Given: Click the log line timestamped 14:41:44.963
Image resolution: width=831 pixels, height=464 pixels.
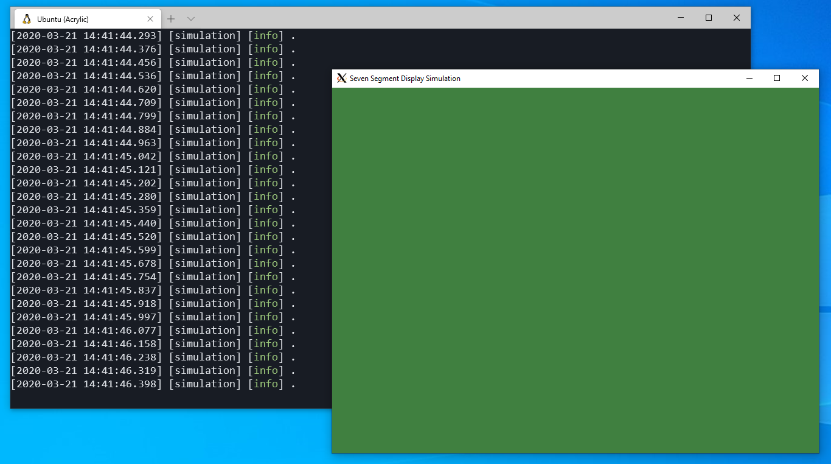Looking at the screenshot, I should [154, 142].
